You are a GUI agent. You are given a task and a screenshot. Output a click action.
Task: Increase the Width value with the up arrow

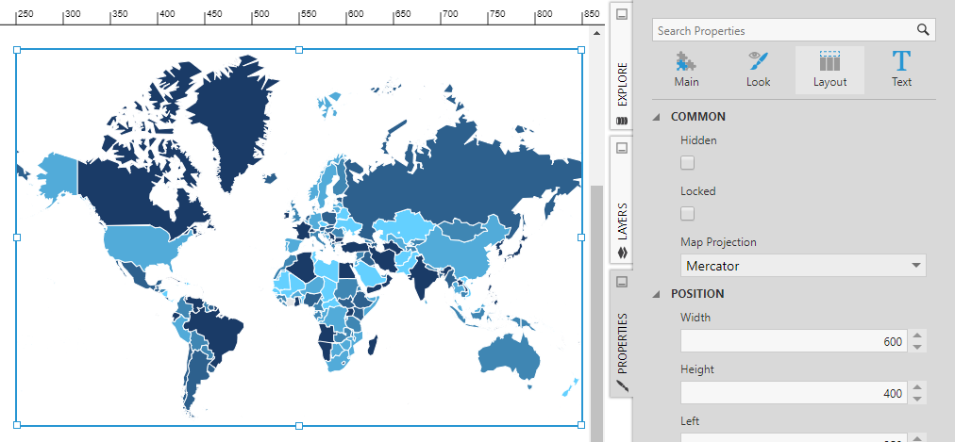[917, 336]
